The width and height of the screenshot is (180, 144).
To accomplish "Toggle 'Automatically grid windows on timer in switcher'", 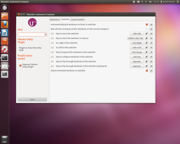I will click(147, 24).
